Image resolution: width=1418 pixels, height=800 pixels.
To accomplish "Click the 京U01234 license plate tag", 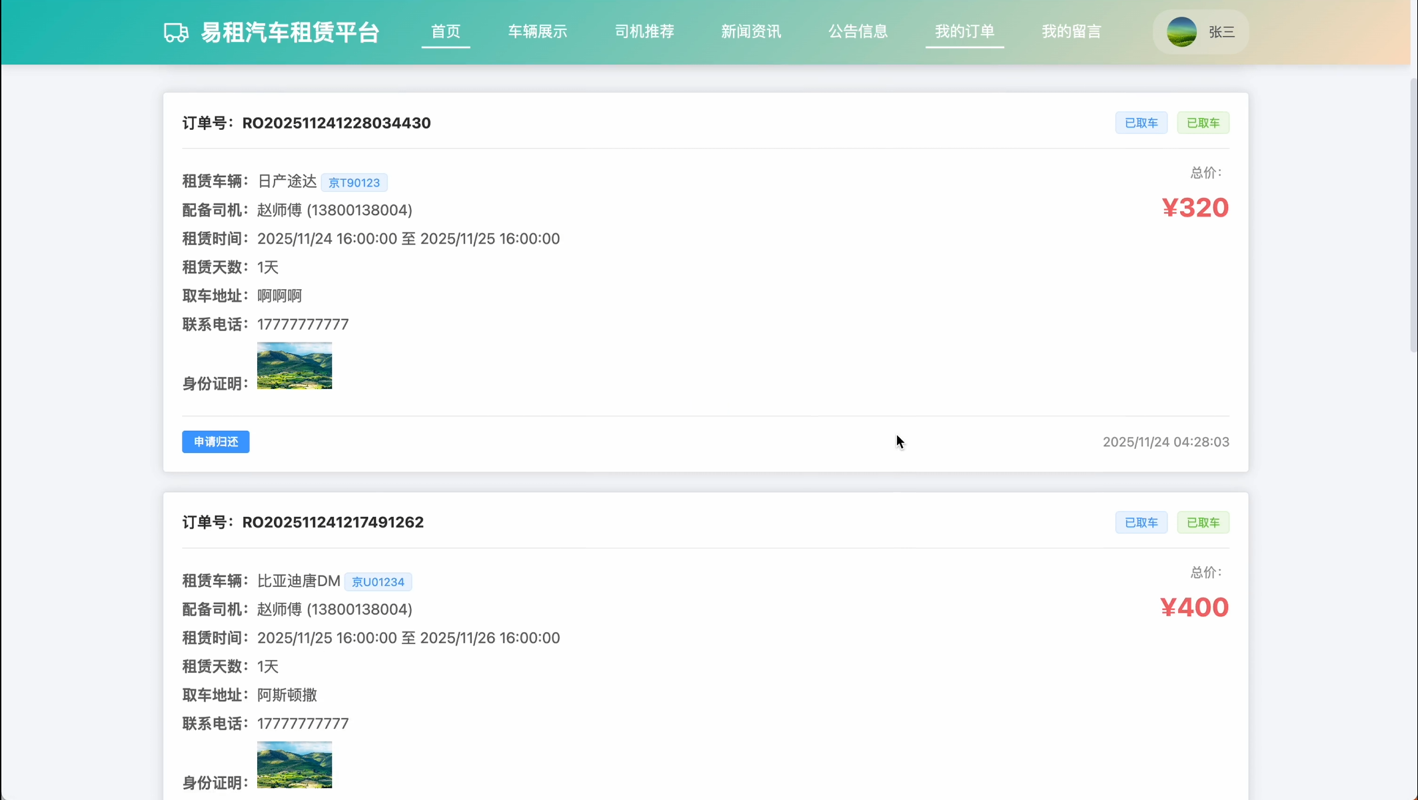I will [x=378, y=582].
